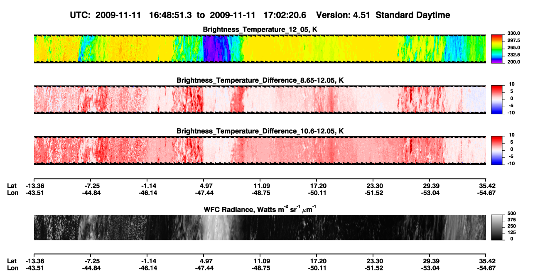Click the end time '17:02:20.6' in header

(285, 15)
